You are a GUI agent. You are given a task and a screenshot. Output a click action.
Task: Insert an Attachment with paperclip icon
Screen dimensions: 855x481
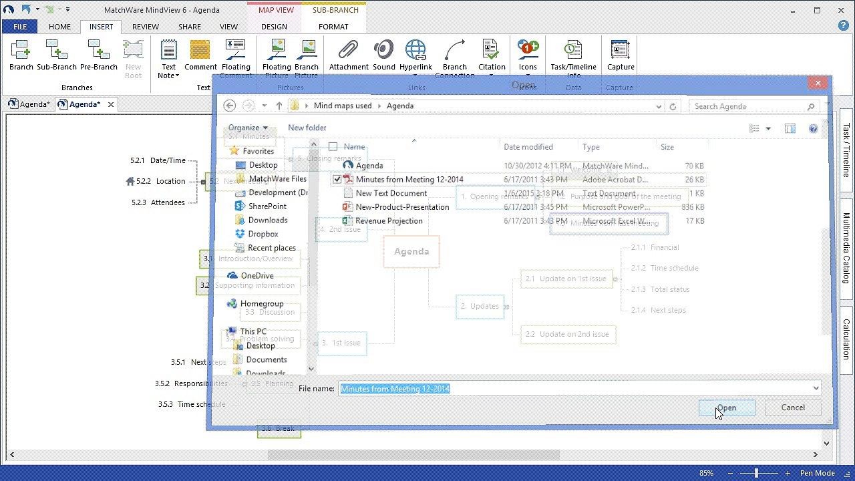[349, 55]
